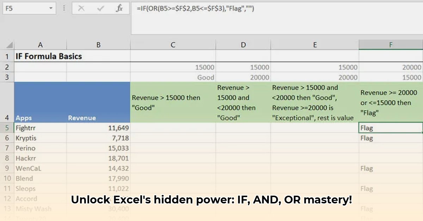Select cell C2 containing 15000
Image resolution: width=423 pixels, height=221 pixels.
tap(173, 67)
